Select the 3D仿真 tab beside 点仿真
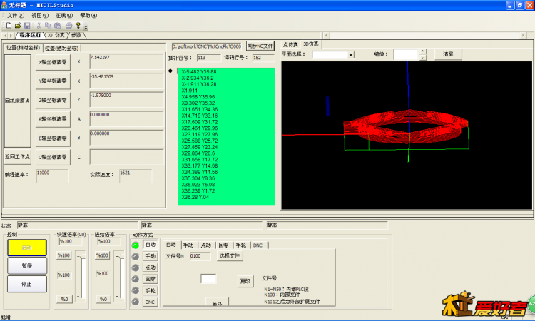 [311, 44]
